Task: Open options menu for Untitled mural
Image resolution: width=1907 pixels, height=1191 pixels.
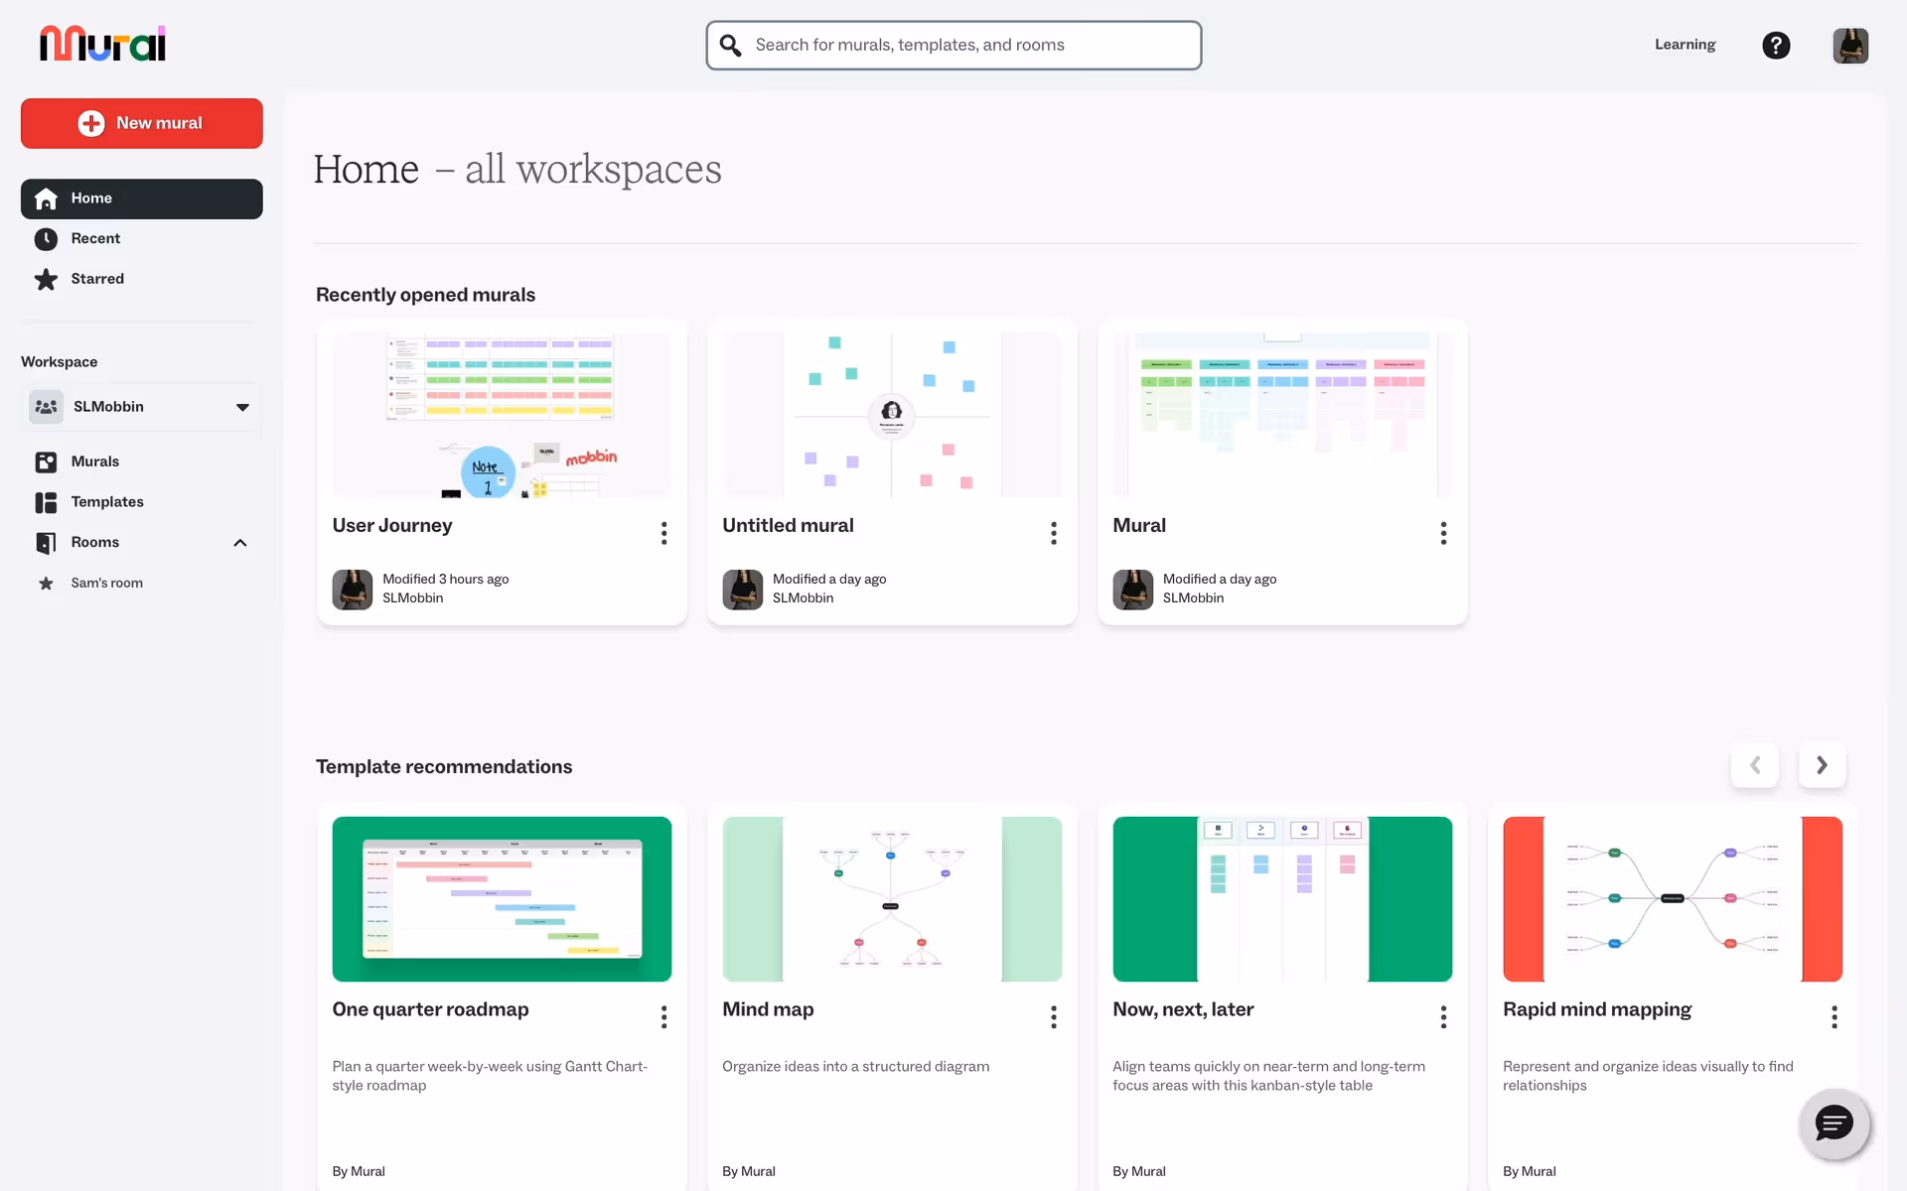Action: coord(1054,533)
